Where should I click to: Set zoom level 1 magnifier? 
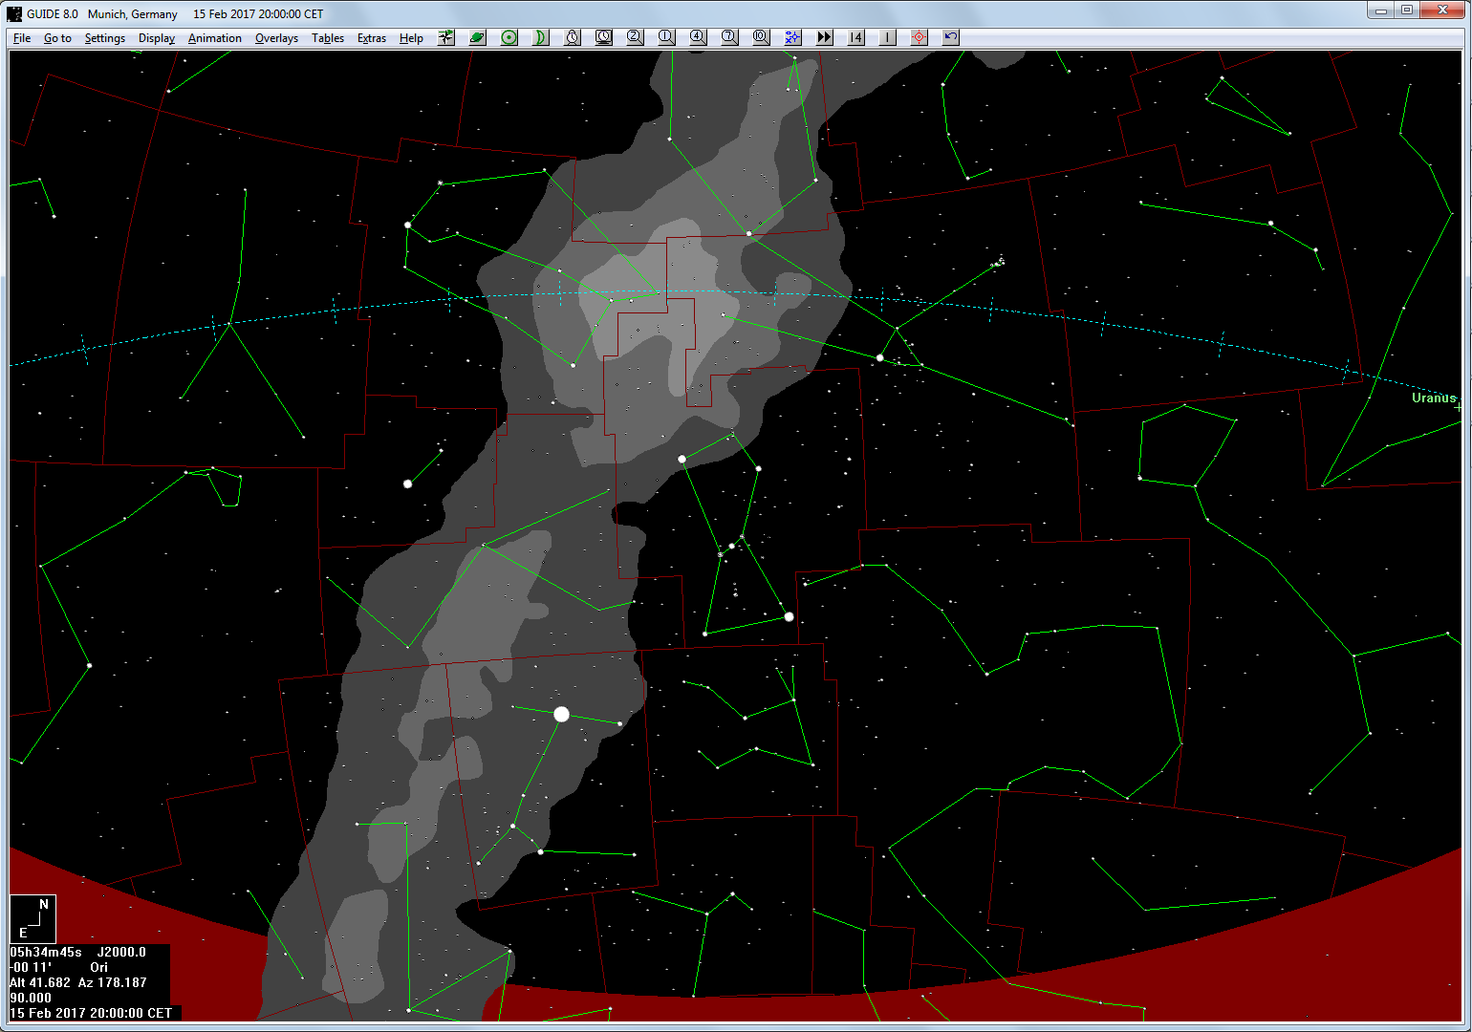tap(666, 37)
